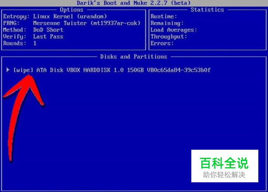The image size is (268, 192).
Task: Click the Darik's Boot and Nuke title bar
Action: tap(134, 3)
